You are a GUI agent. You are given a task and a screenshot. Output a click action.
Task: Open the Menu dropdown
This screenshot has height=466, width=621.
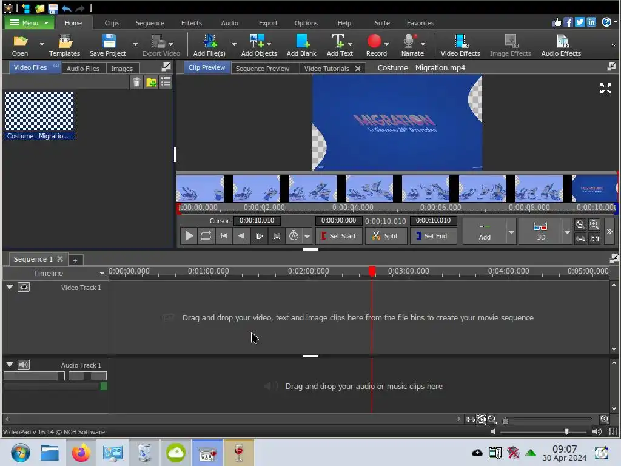[x=29, y=23]
